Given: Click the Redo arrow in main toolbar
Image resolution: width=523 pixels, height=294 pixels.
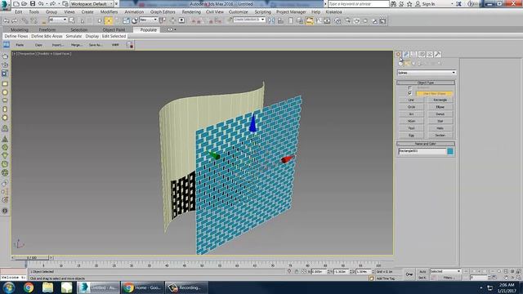Looking at the screenshot, I should tap(15, 20).
